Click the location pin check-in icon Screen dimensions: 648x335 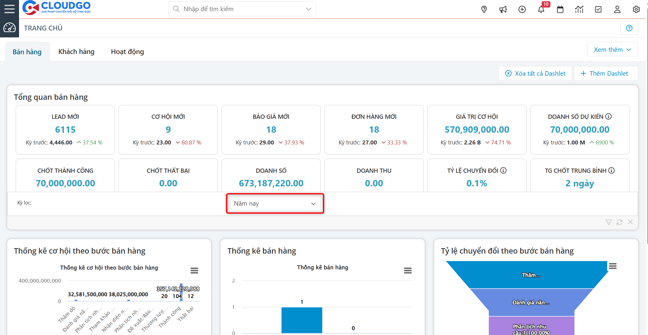tap(484, 9)
